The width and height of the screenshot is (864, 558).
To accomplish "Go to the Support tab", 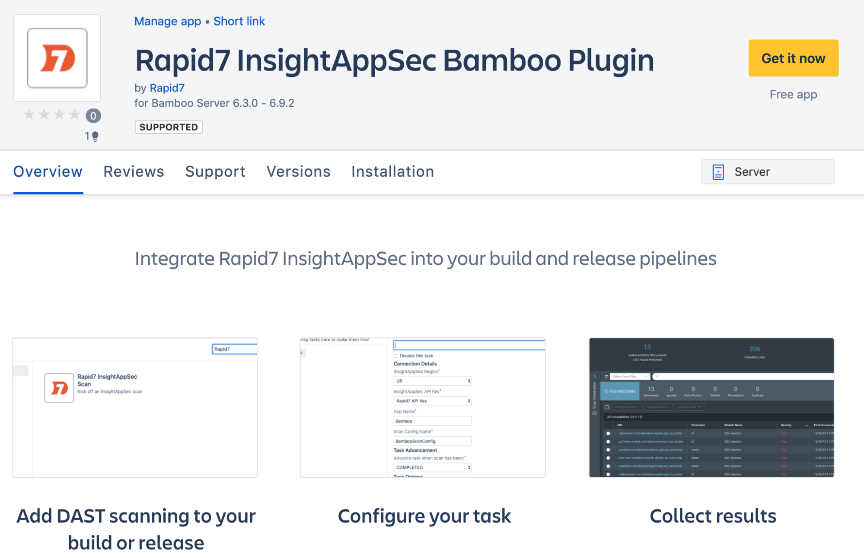I will click(x=215, y=172).
